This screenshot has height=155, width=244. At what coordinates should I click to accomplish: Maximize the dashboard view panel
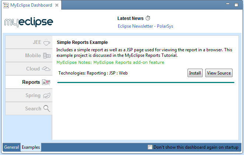pyautogui.click(x=236, y=5)
